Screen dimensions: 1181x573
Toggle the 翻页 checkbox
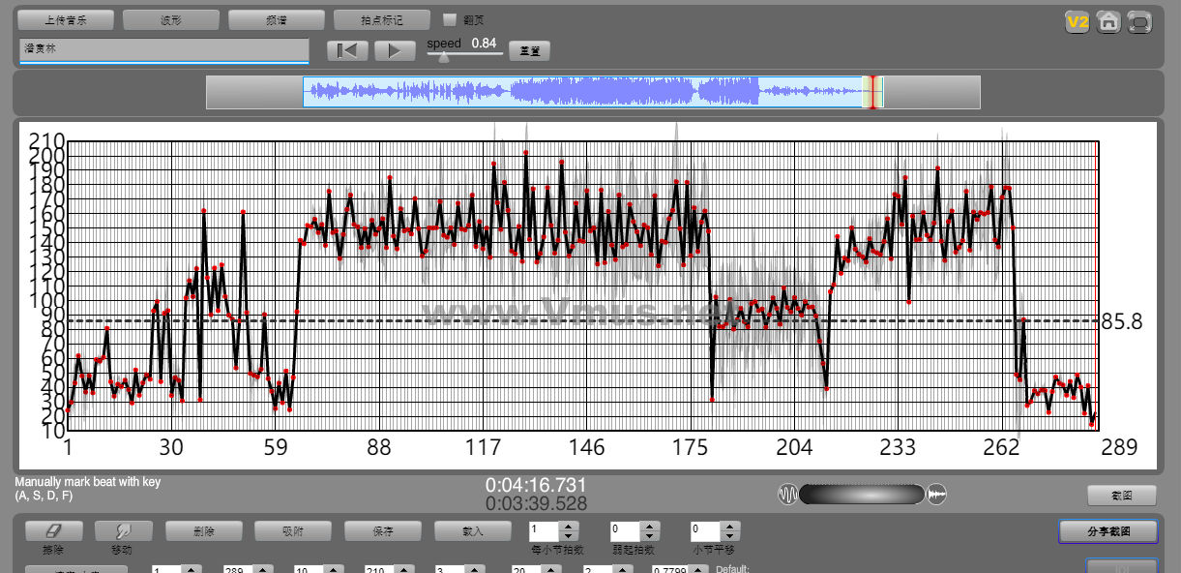point(450,19)
